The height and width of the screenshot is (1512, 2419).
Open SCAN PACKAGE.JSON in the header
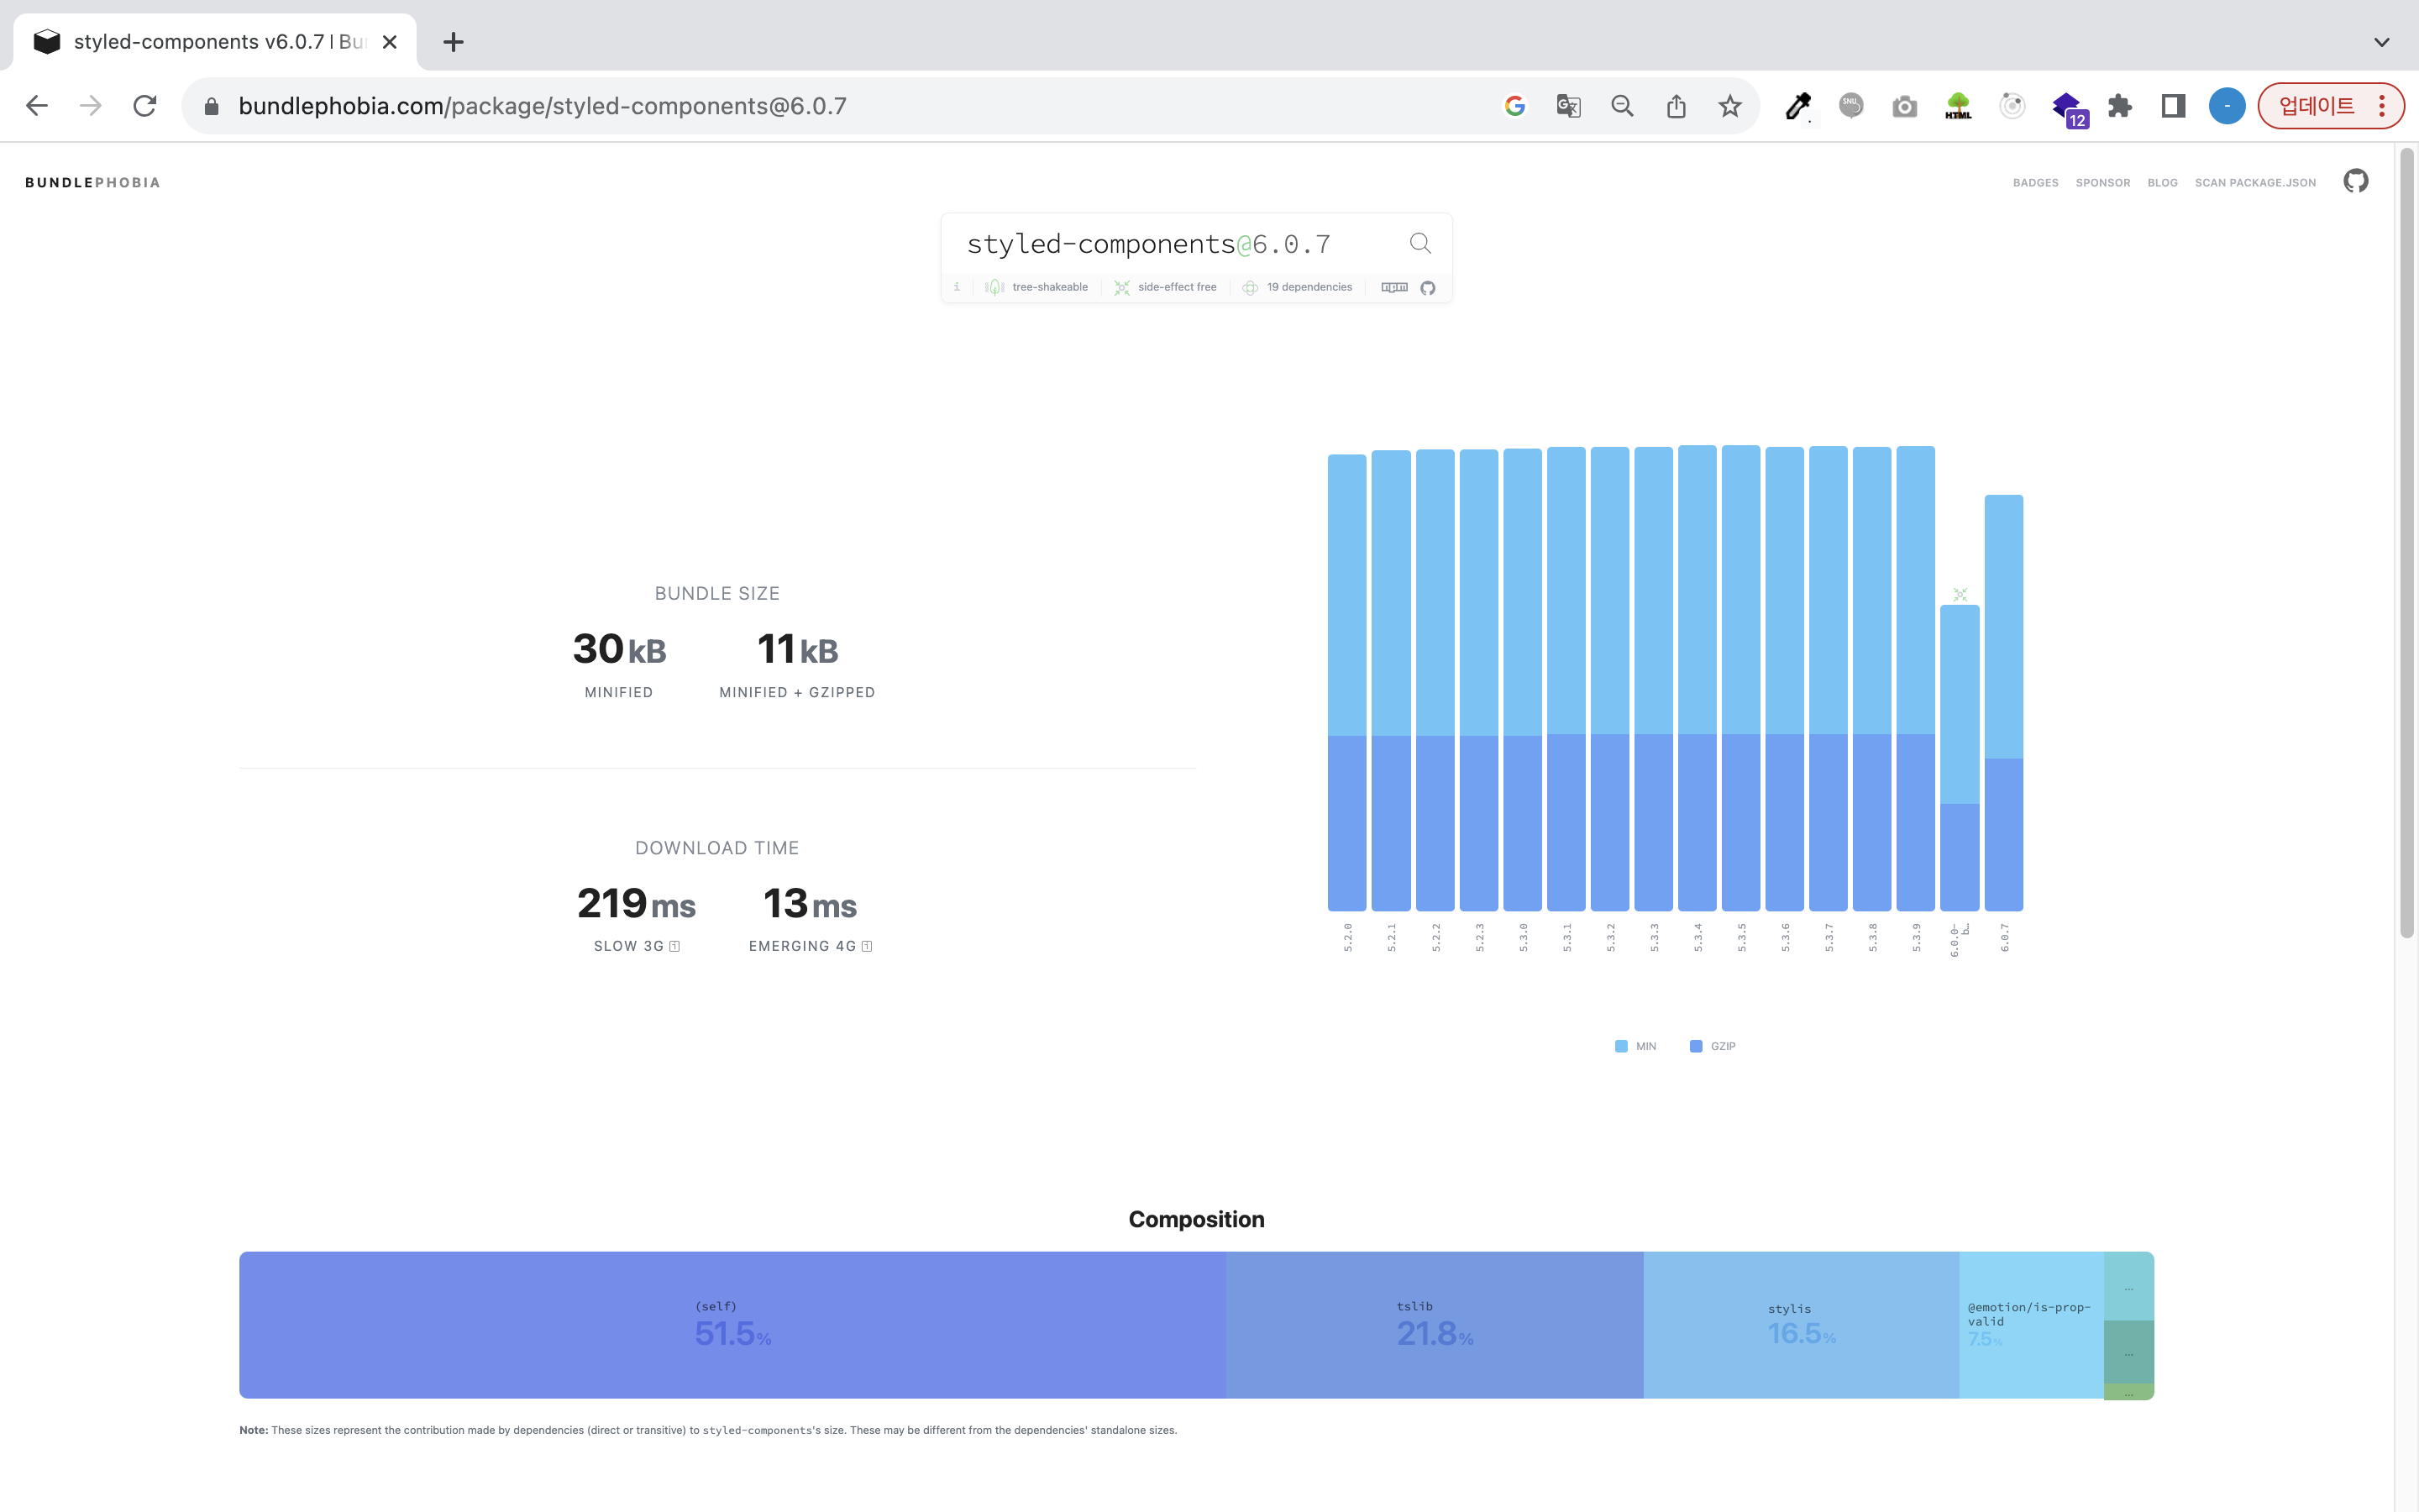[2254, 183]
